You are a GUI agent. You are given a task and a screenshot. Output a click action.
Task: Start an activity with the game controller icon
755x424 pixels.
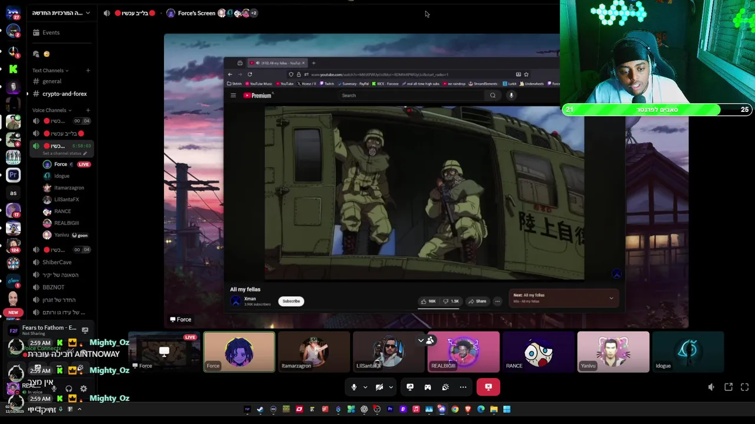coord(428,387)
